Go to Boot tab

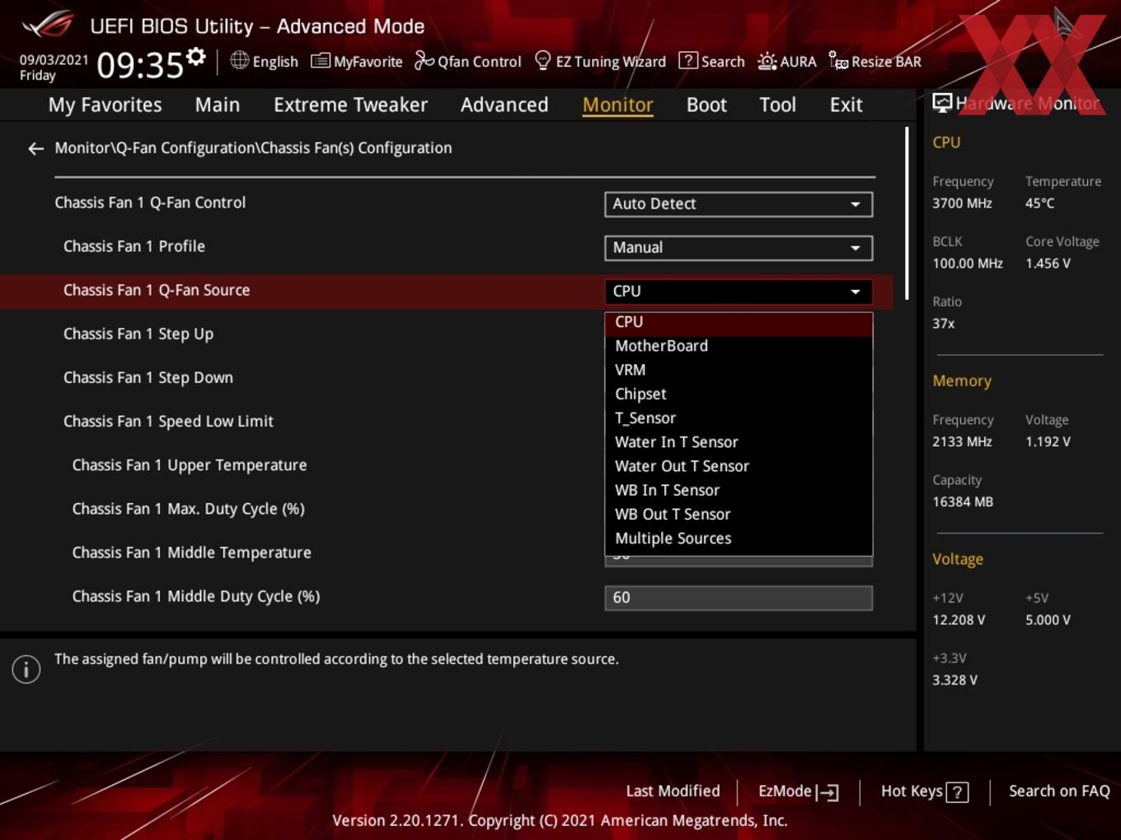[706, 105]
